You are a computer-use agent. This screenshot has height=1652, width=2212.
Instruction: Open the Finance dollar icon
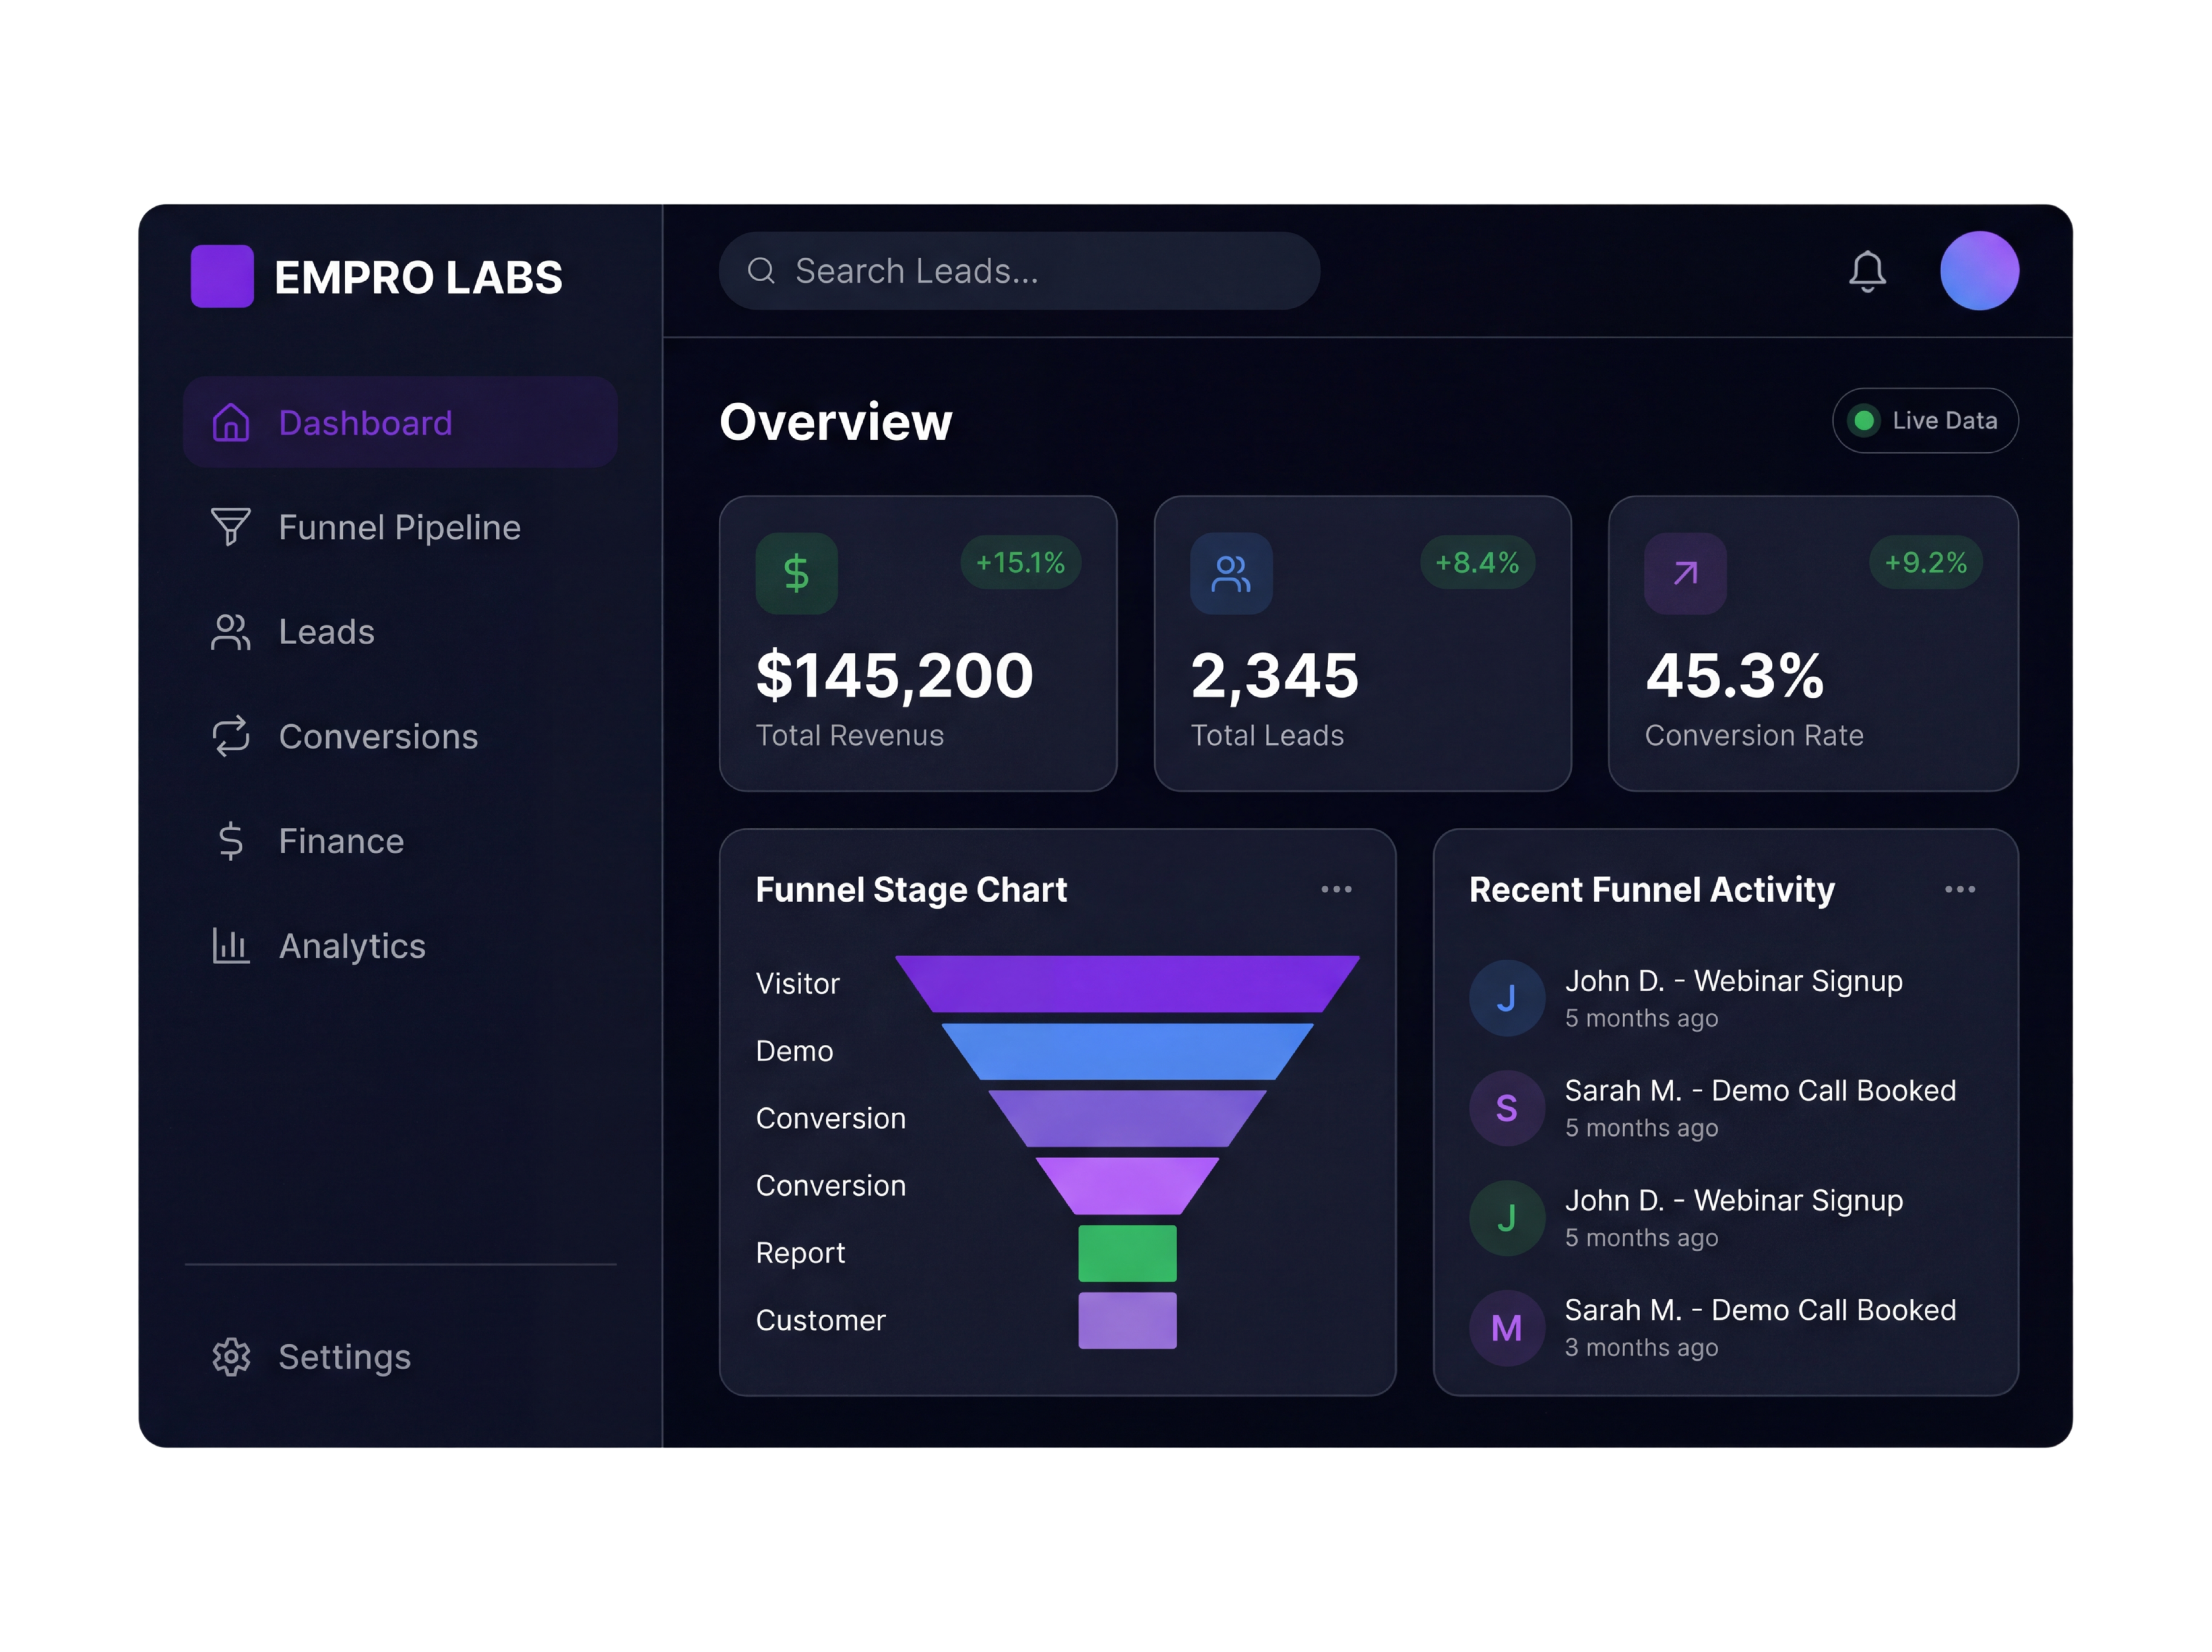(231, 841)
